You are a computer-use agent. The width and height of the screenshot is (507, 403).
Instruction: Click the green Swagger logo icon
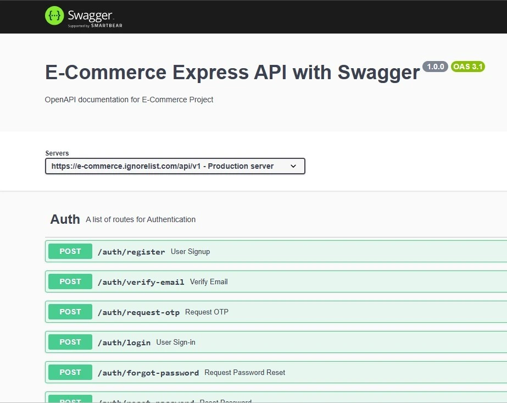point(54,16)
